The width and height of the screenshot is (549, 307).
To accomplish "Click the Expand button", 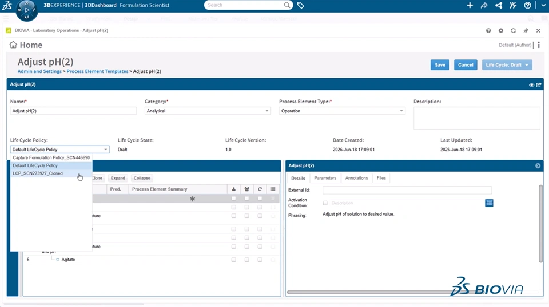I will point(118,178).
